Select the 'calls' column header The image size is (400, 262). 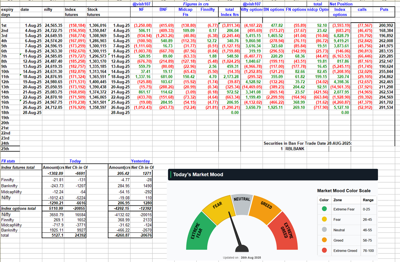[x=362, y=10]
